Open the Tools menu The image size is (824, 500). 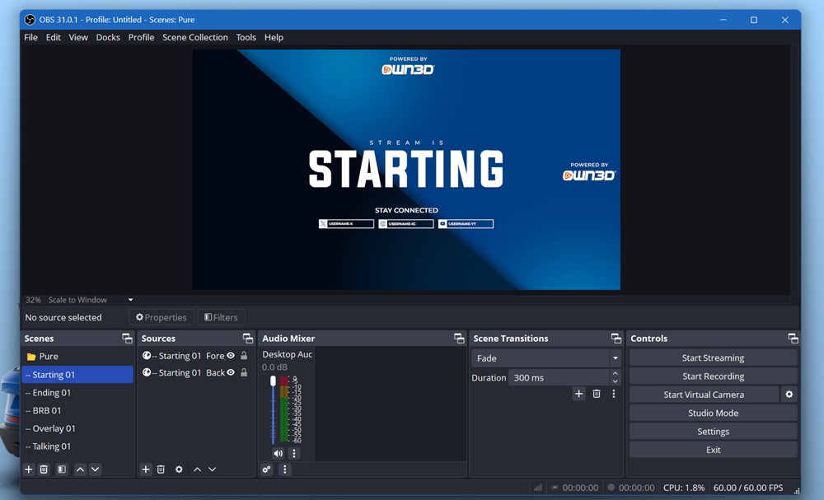point(246,37)
